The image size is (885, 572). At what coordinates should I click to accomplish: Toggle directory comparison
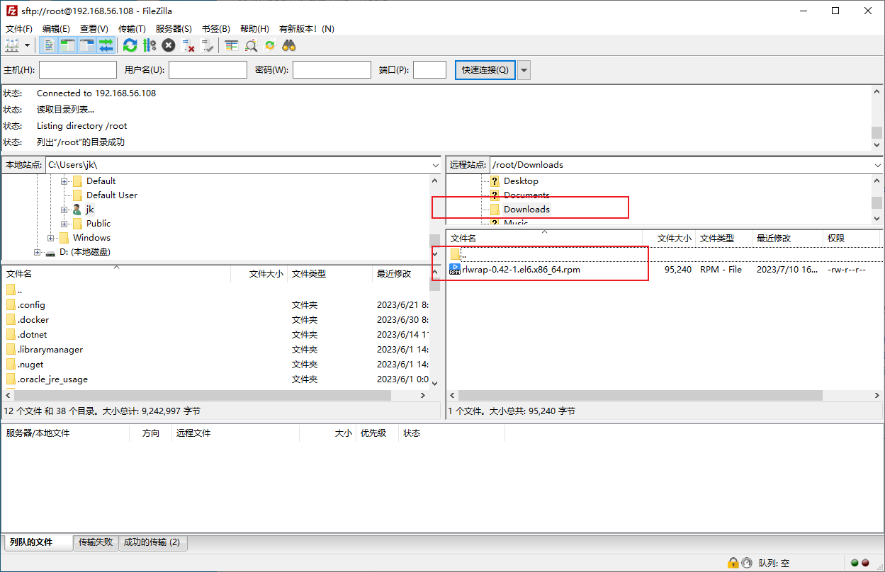click(251, 45)
